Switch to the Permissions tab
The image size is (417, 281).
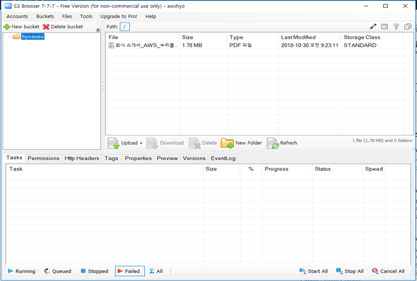pyautogui.click(x=43, y=158)
